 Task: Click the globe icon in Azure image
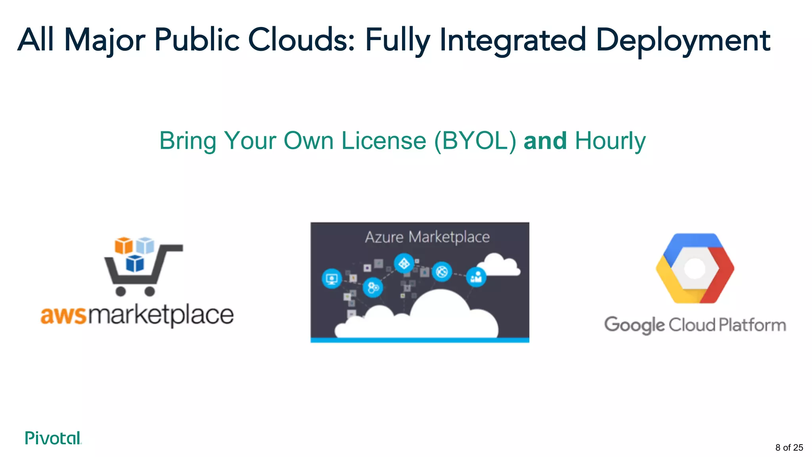click(442, 272)
